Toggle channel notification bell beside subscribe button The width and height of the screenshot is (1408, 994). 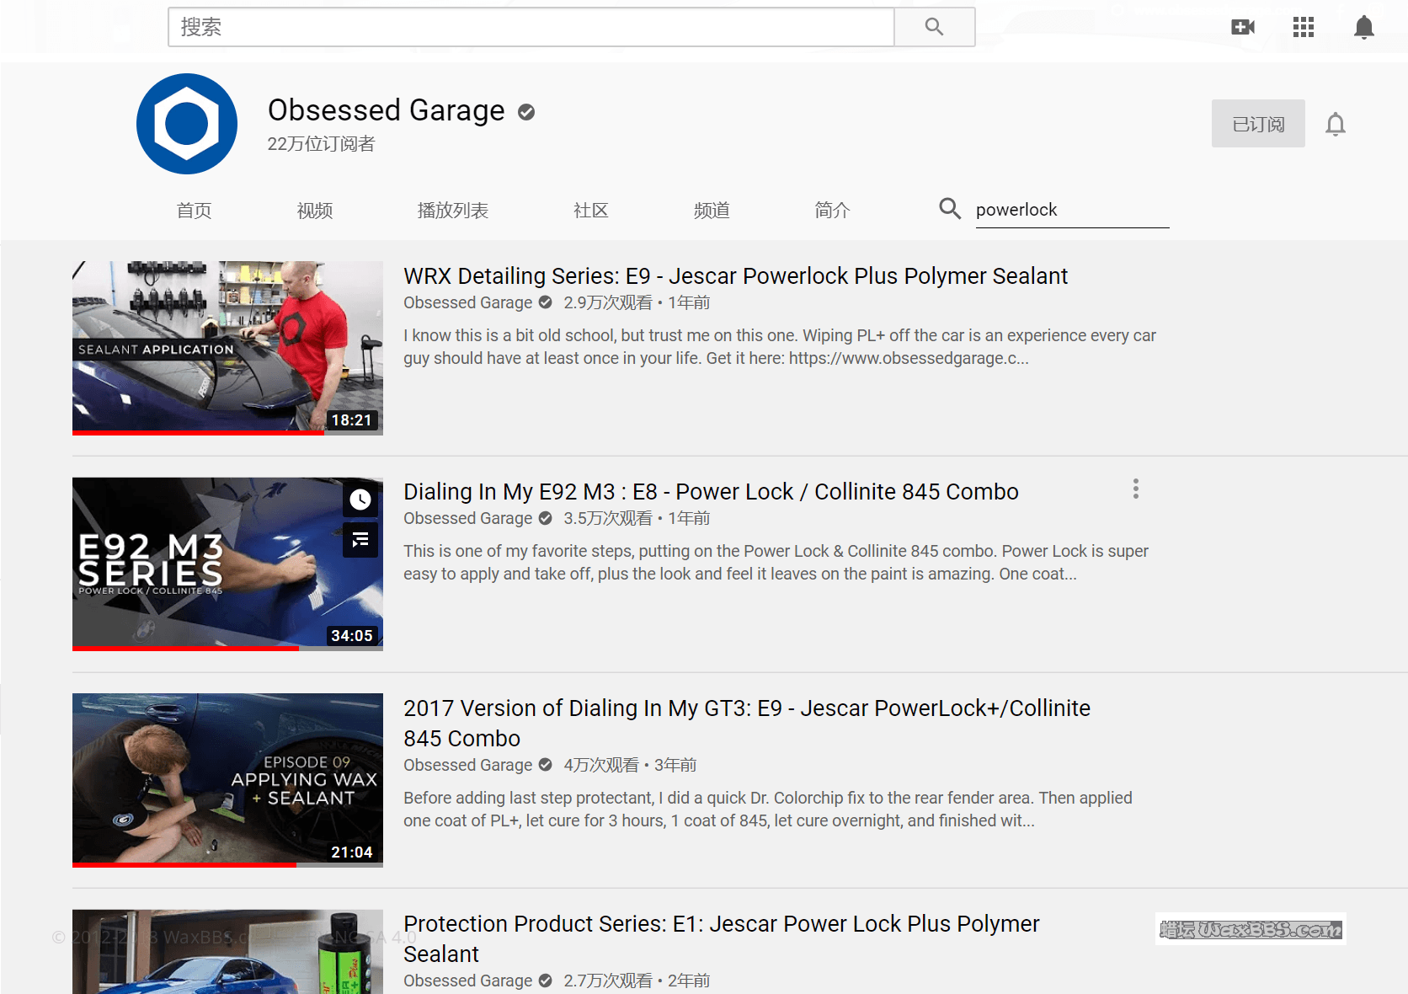(1335, 124)
